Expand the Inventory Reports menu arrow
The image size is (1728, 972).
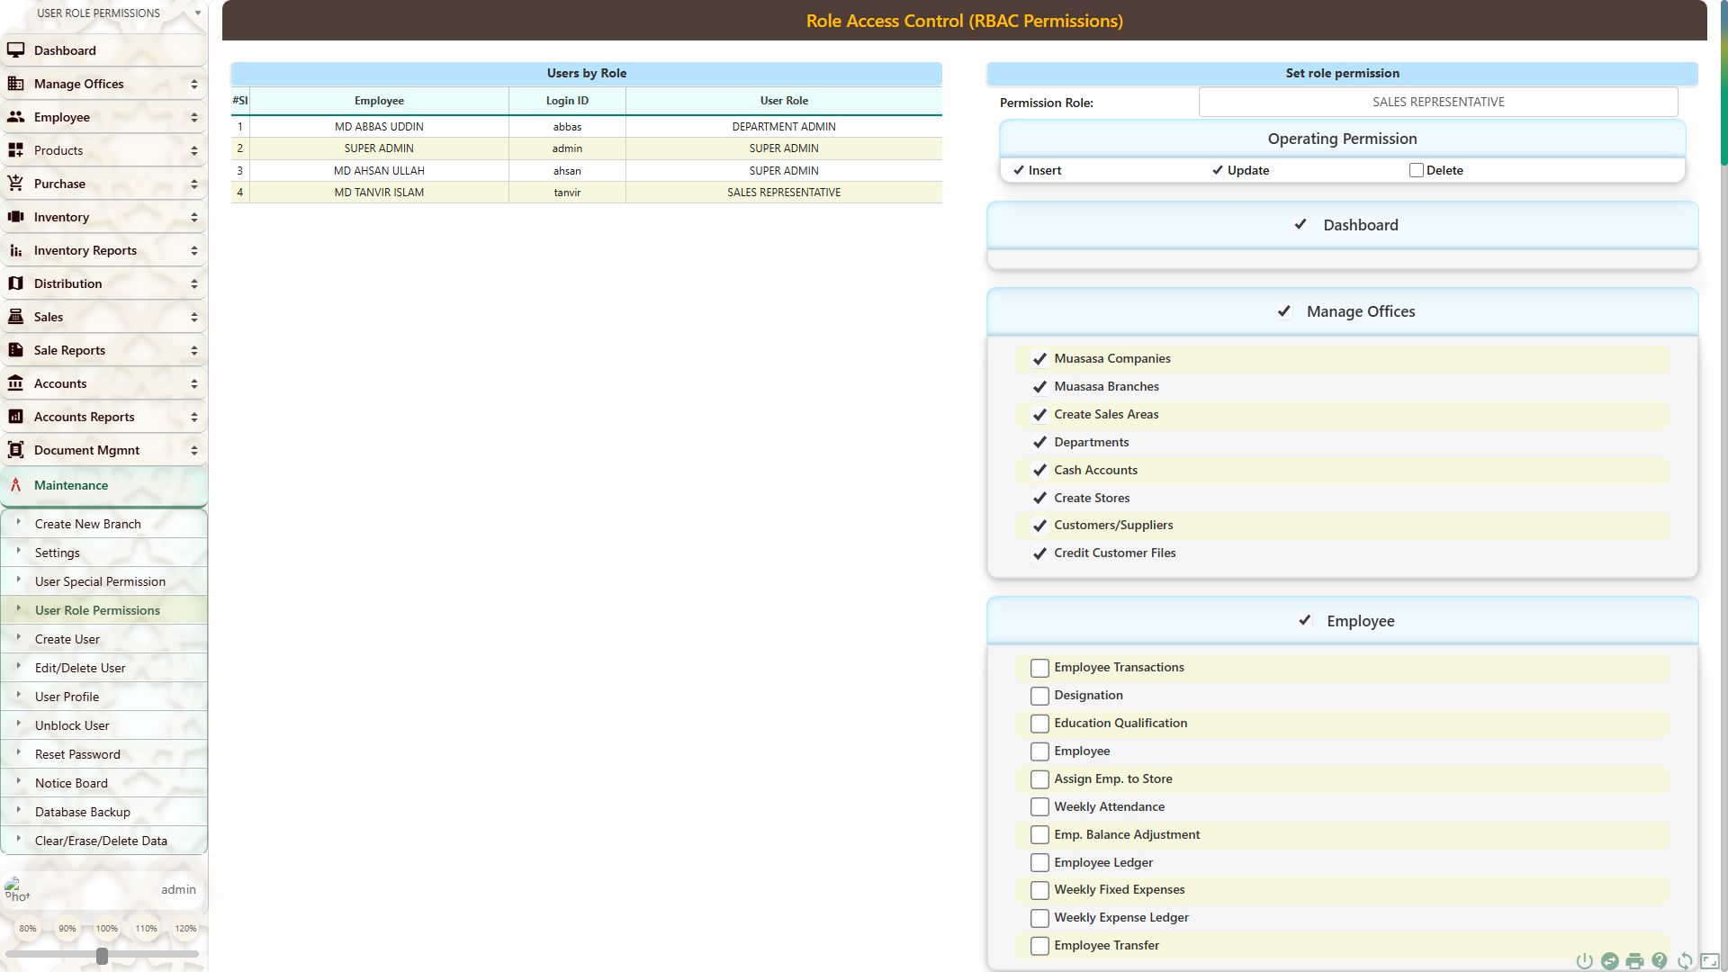tap(193, 250)
